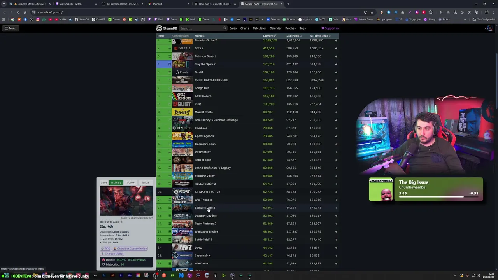Open the Rust game thumbnail

click(182, 104)
